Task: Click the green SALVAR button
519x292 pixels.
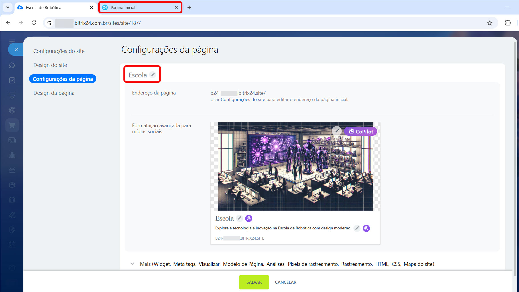Action: pos(254,282)
